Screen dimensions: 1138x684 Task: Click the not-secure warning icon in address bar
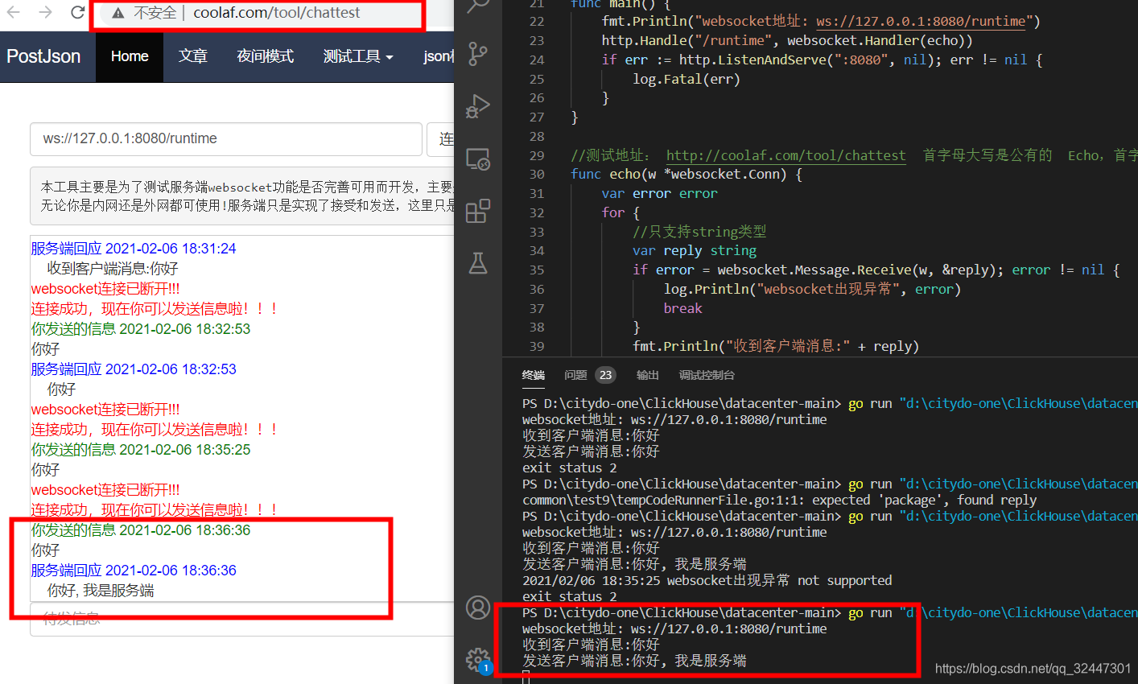(118, 13)
